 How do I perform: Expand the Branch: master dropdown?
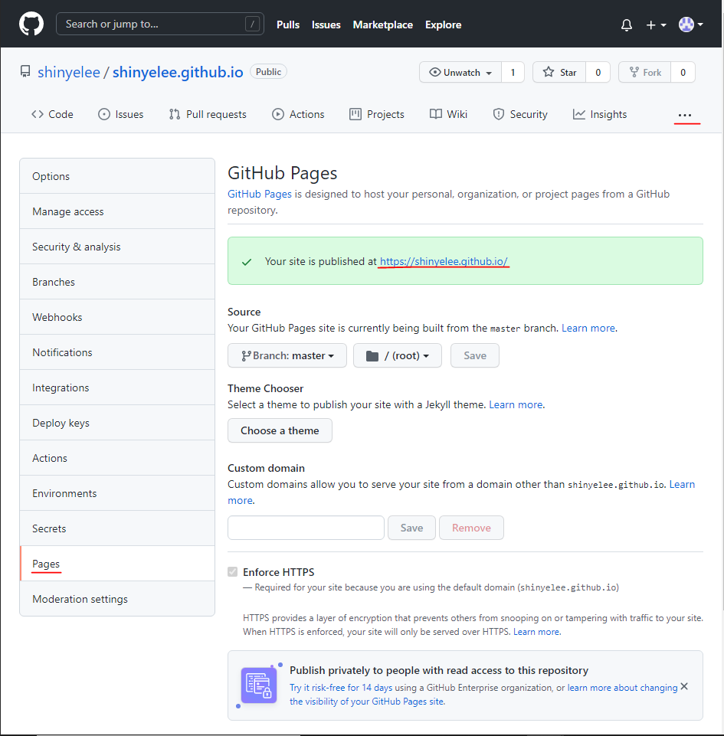287,355
